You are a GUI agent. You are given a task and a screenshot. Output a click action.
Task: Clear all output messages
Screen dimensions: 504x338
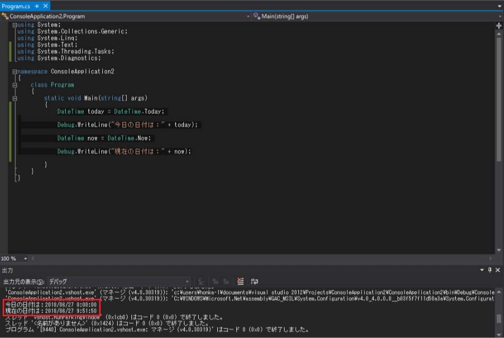(x=240, y=281)
